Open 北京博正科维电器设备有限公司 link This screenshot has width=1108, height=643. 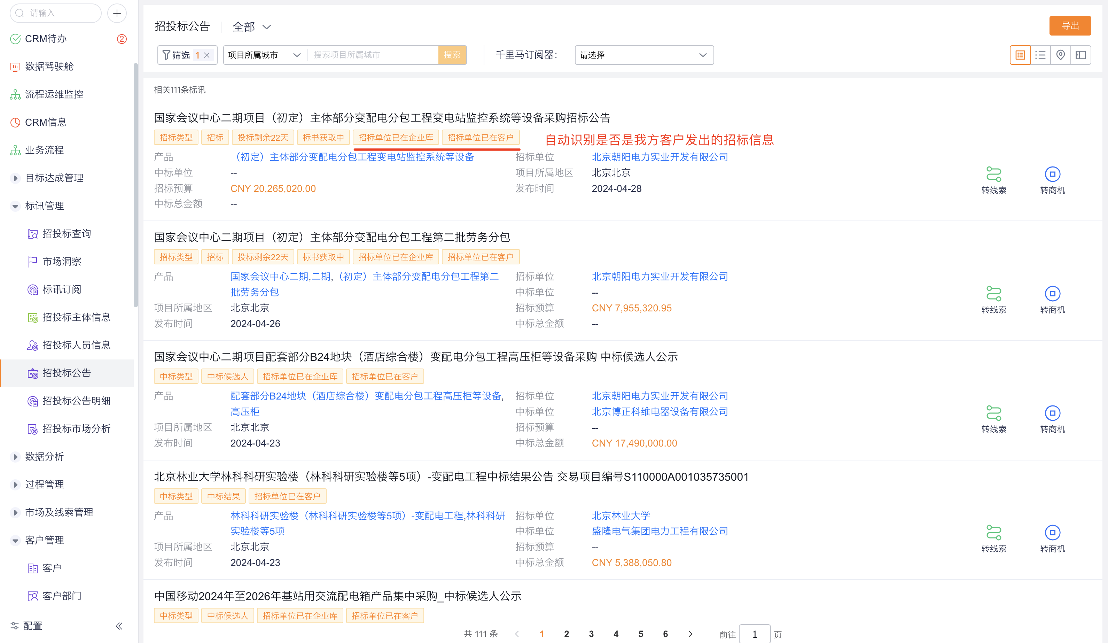tap(660, 412)
